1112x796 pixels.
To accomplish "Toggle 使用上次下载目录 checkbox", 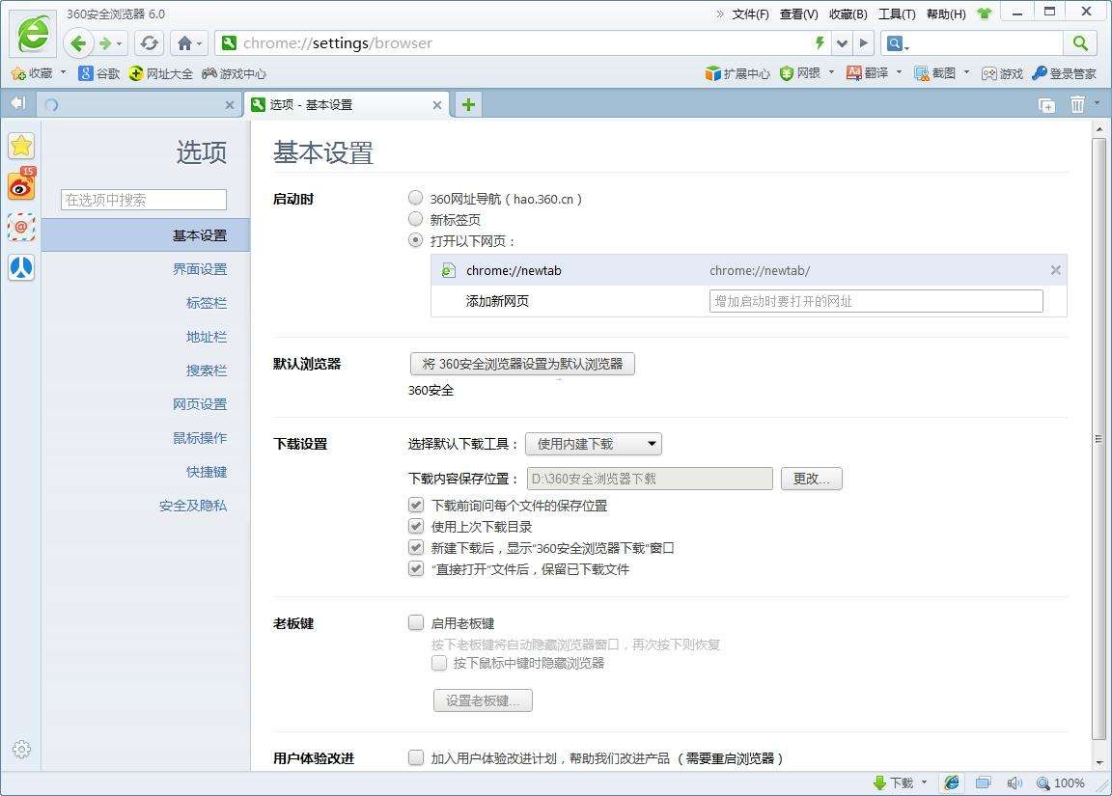I will [416, 527].
